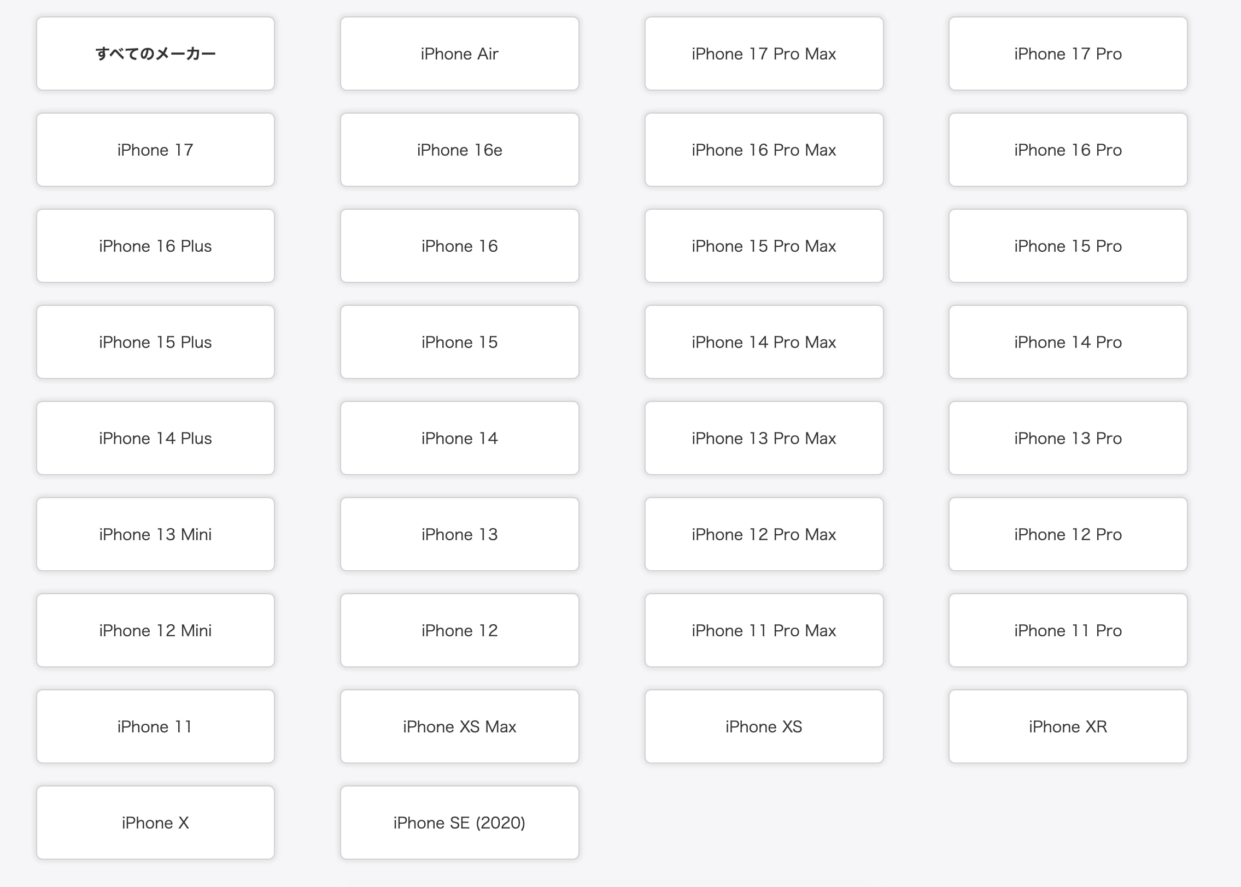
Task: Choose iPhone 13 Pro
Action: click(1068, 438)
